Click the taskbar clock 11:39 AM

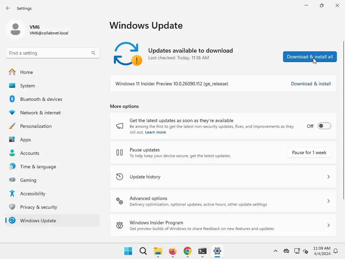coord(322,248)
